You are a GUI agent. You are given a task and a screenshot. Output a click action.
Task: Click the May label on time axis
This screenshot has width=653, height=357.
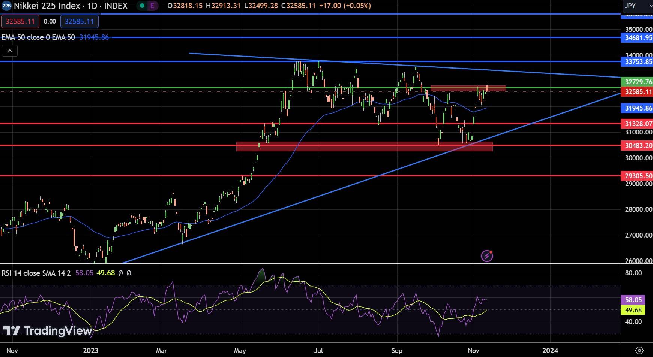240,351
